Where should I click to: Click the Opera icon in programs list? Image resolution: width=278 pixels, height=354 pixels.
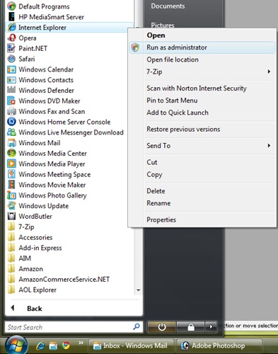11,38
